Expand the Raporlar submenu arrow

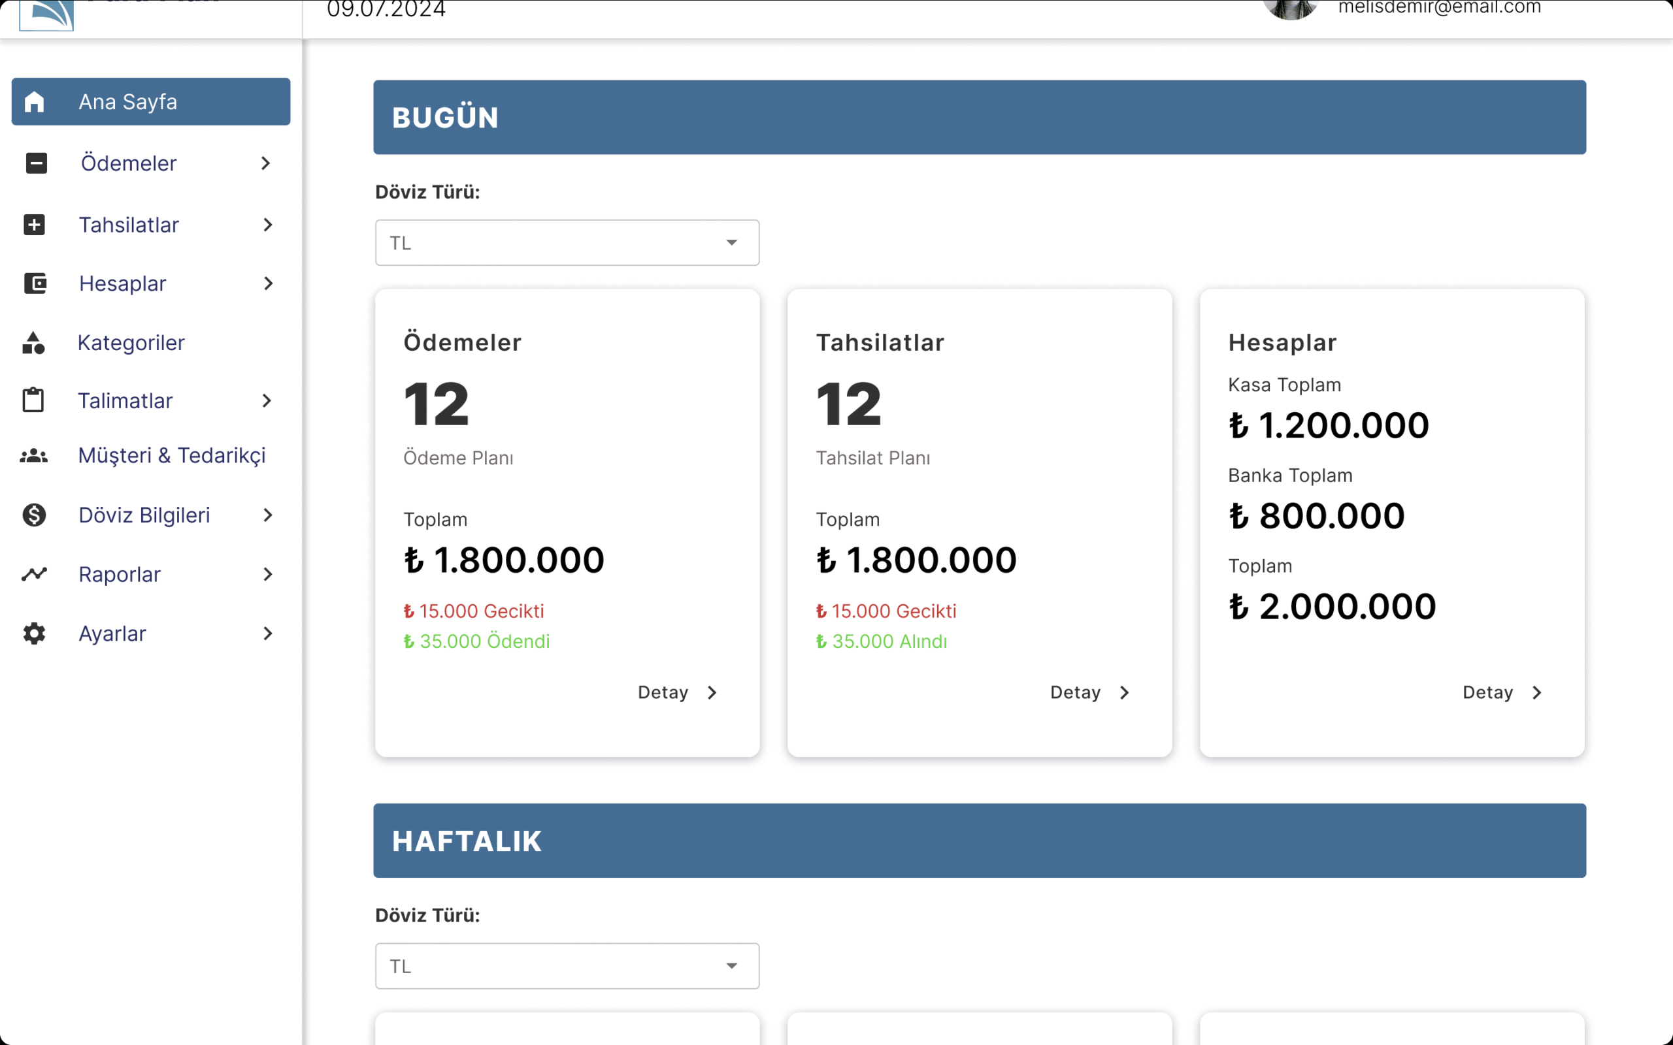267,574
